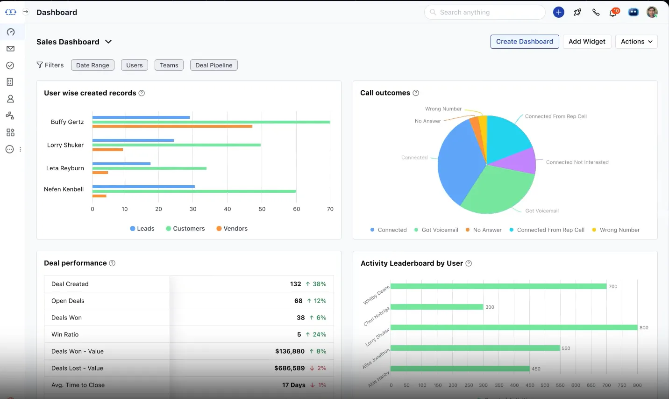Click the "38%" Deal Created change
The image size is (669, 399).
(x=320, y=284)
